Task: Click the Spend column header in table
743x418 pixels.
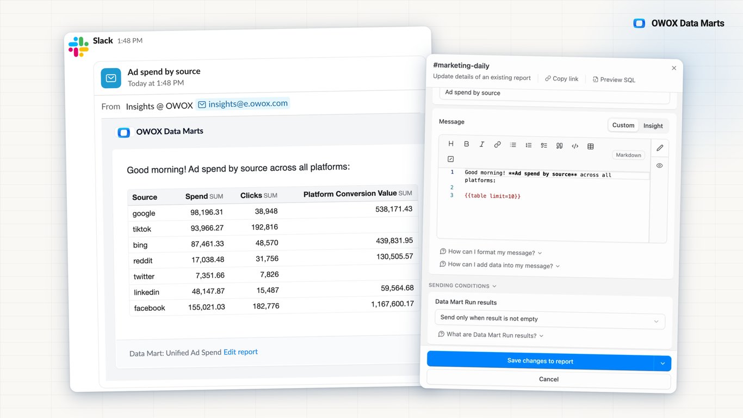Action: point(204,196)
